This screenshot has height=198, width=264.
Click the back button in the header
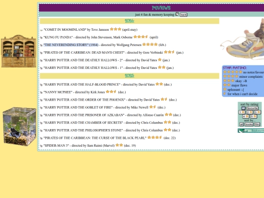(x=183, y=15)
